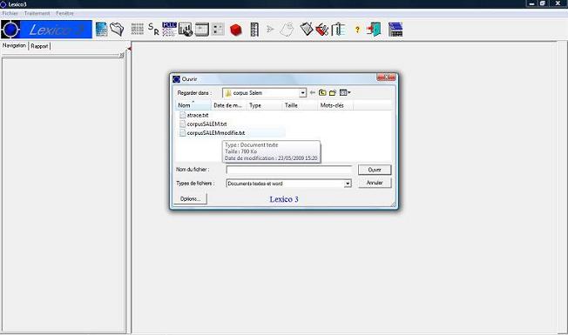Screen dimensions: 568x335
Task: Click the small button at the navigation bar's right end
Action: coord(122,55)
